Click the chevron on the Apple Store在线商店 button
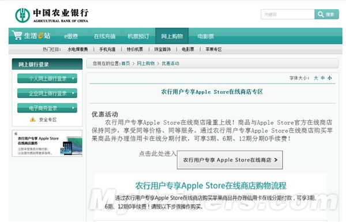This screenshot has height=222, width=346. click(x=276, y=160)
